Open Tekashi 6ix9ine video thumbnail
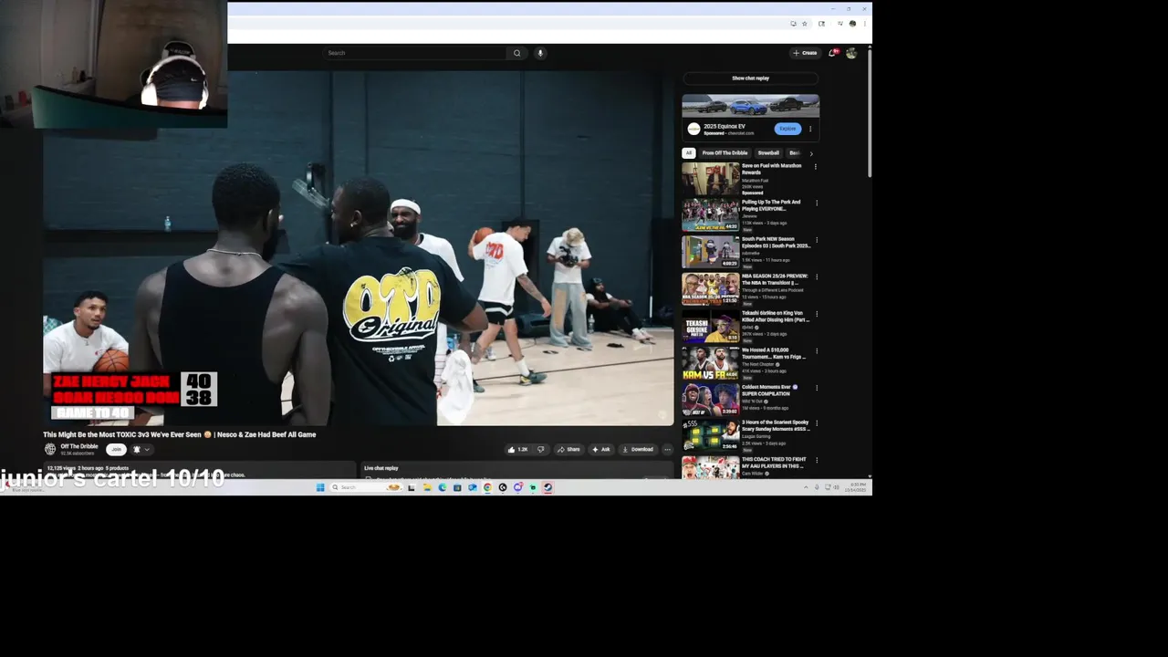Screen dimensions: 1168x657 [711, 325]
